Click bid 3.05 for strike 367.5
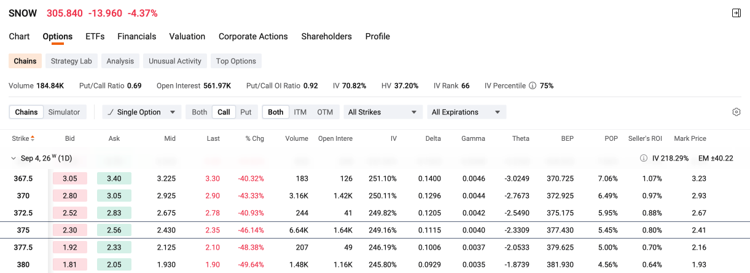The image size is (750, 273). 70,178
